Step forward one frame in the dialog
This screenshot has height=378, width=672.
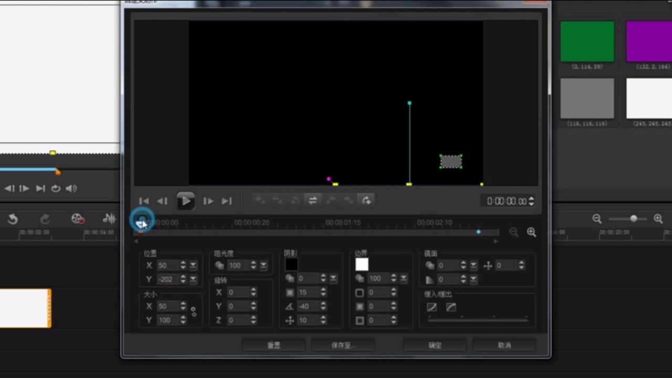(208, 201)
